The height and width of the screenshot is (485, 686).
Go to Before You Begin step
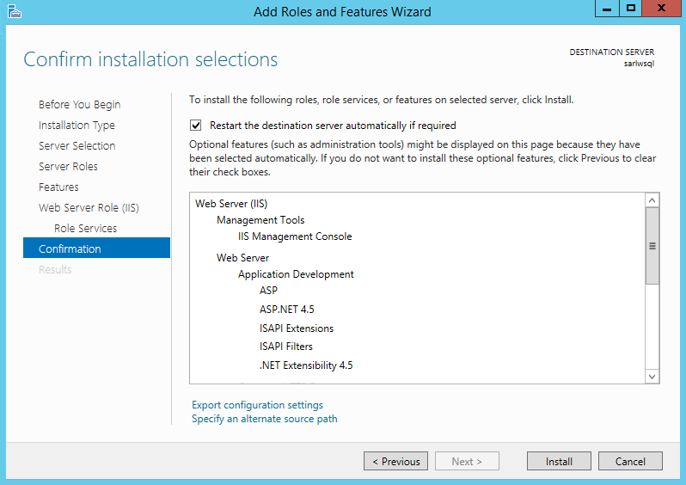tap(79, 105)
